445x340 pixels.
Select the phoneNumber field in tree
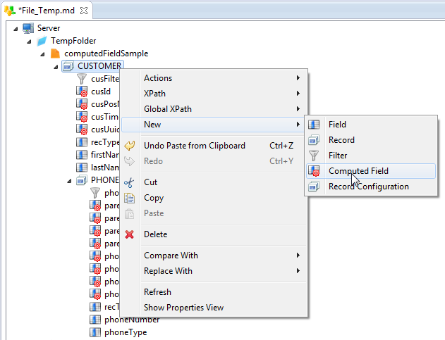[x=132, y=320]
